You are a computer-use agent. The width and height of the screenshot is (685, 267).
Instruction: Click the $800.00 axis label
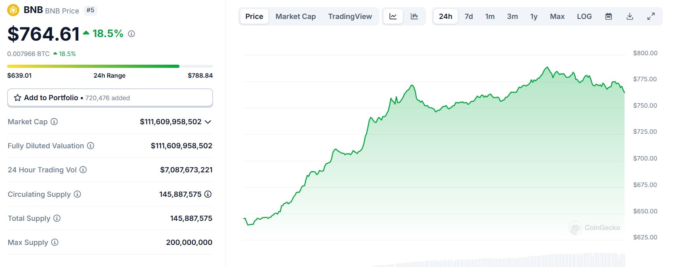[x=645, y=53]
